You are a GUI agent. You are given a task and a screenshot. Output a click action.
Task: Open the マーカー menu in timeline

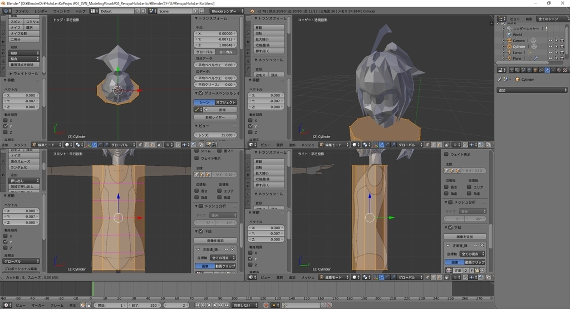tap(38, 305)
